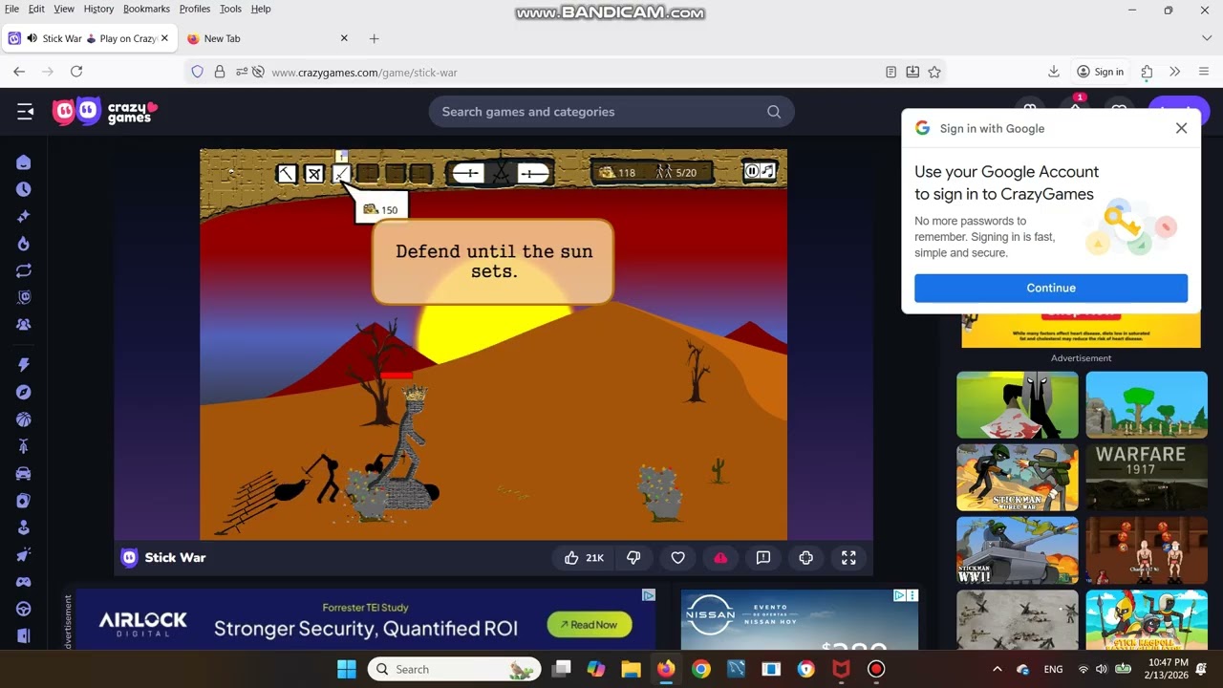Switch to the Stick War browser tab
This screenshot has width=1223, height=688.
[x=89, y=38]
